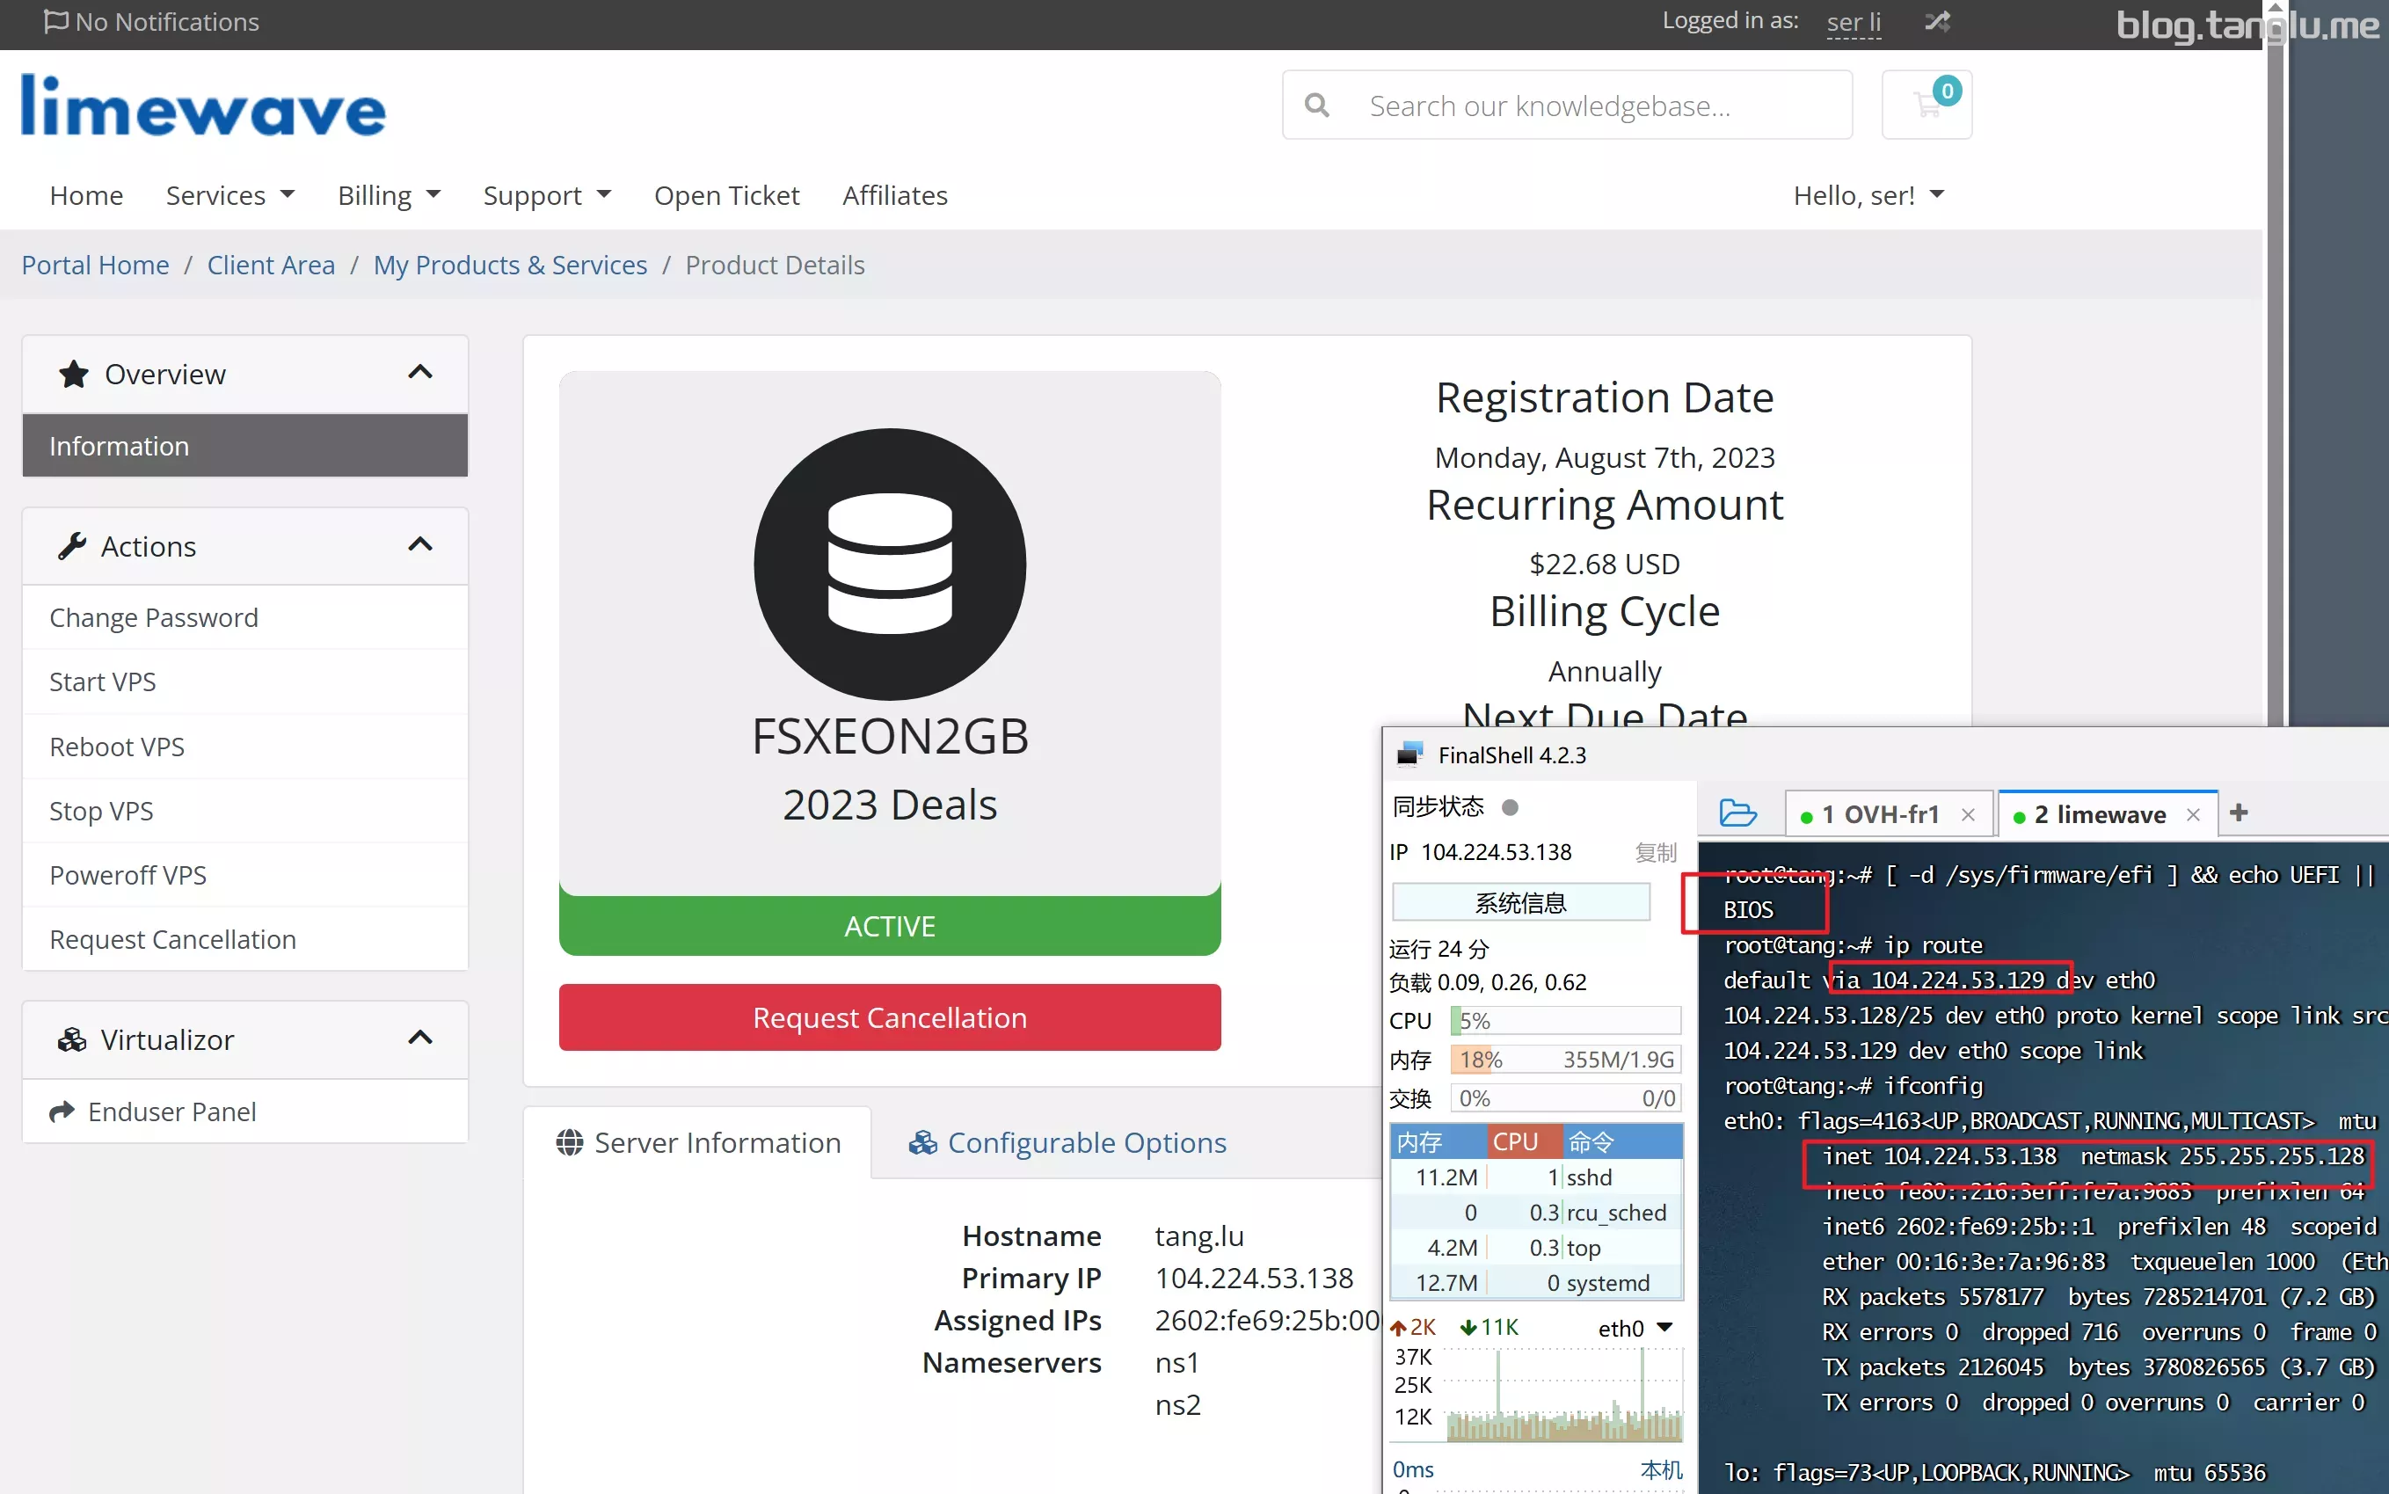Open the eth0 interface dropdown
2389x1494 pixels.
pyautogui.click(x=1664, y=1327)
